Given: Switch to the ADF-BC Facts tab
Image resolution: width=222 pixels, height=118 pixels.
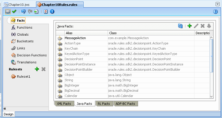Looking at the screenshot, I should click(125, 104).
